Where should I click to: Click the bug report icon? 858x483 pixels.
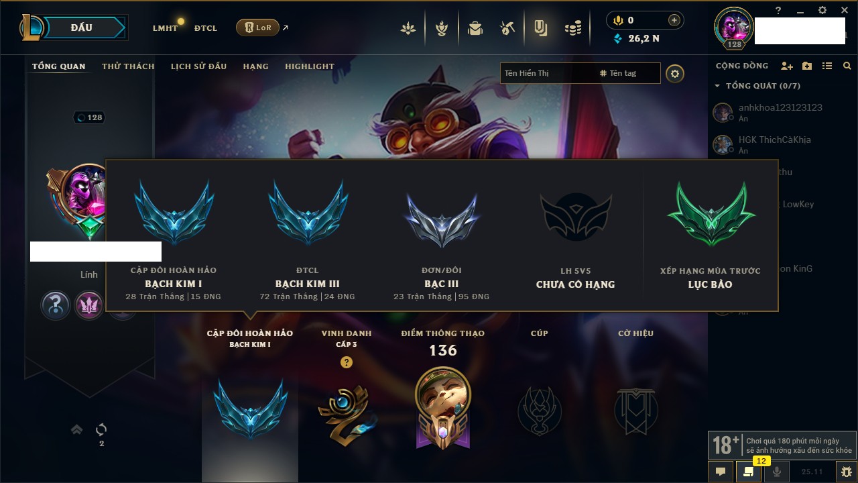click(847, 472)
